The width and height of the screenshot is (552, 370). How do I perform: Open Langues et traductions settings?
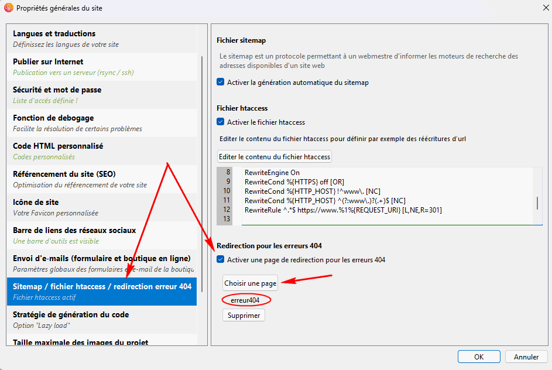click(102, 39)
